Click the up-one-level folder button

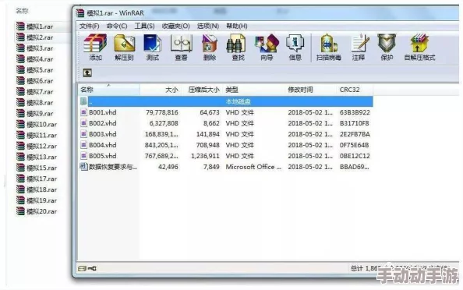[87, 72]
